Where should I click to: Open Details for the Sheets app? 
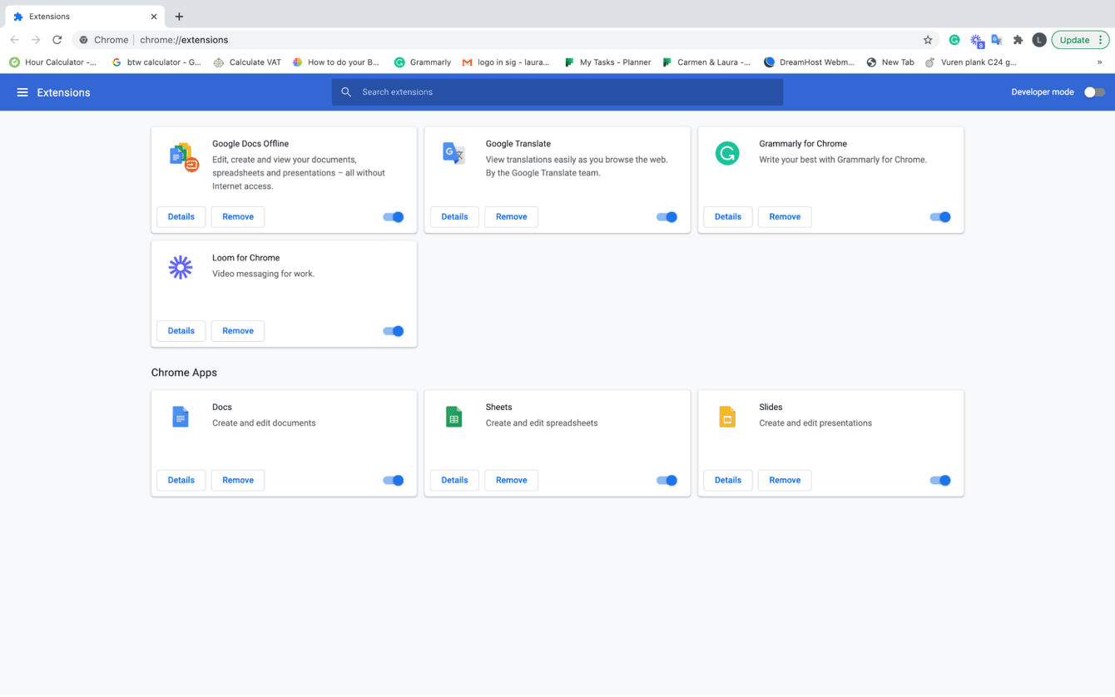click(454, 481)
